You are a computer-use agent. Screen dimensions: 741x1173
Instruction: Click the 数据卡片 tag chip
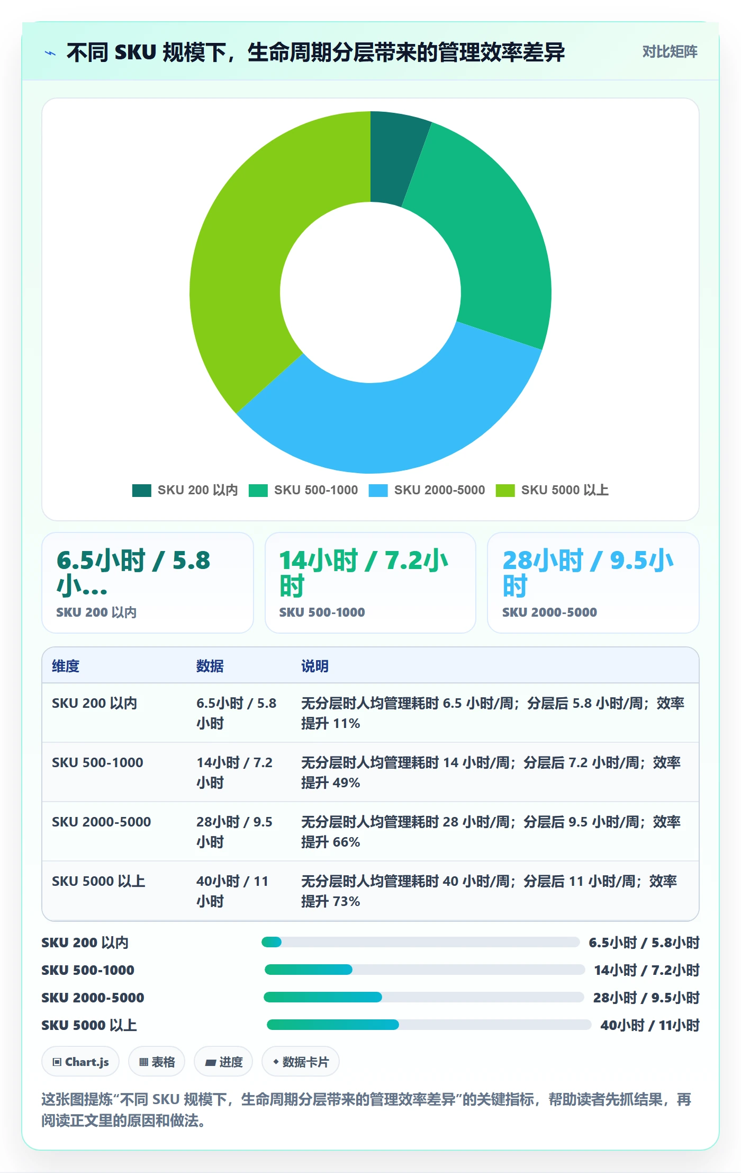coord(301,1062)
